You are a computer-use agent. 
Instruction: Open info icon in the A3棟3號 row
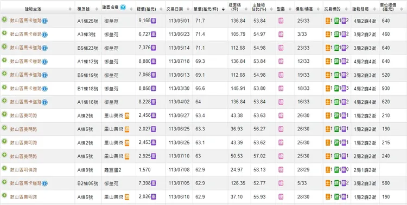44,35
